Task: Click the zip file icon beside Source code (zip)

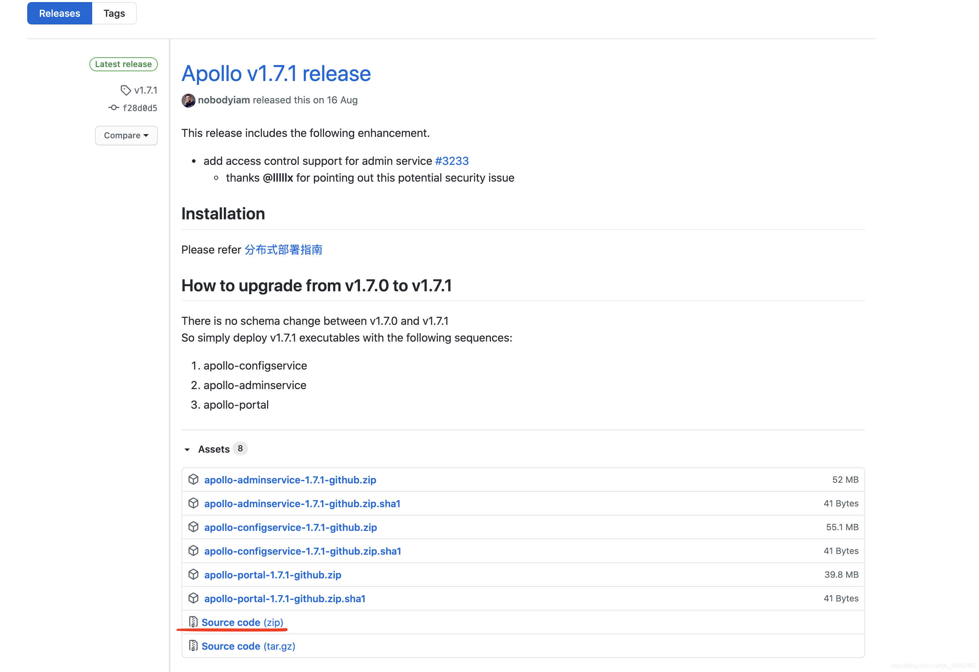Action: 193,622
